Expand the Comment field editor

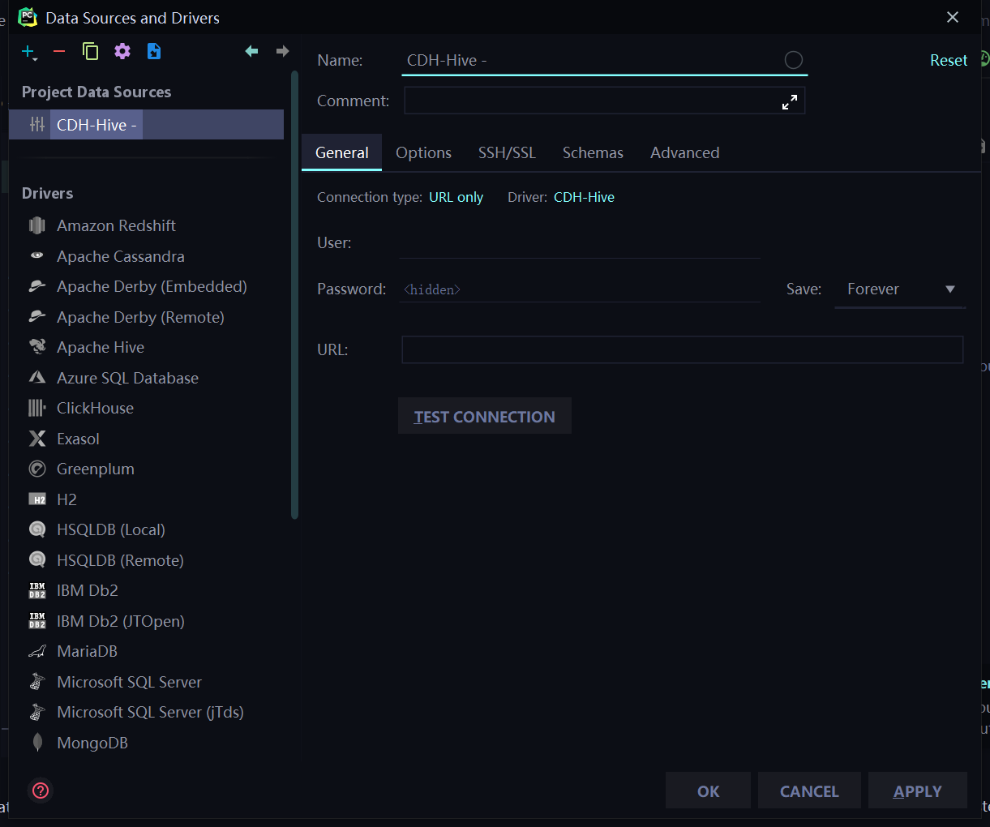click(x=789, y=102)
